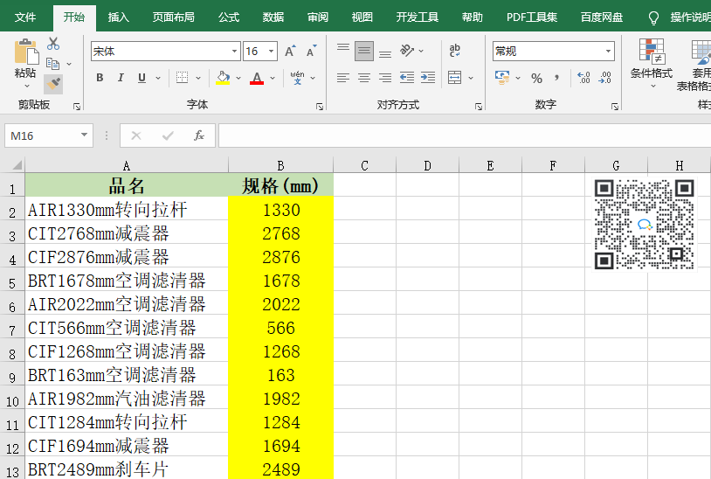Open the 常规 number format dropdown

(608, 52)
